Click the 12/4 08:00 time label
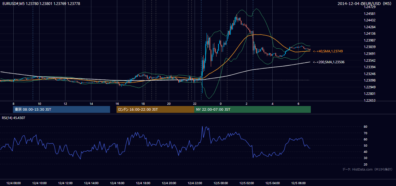The image size is (396, 186). tap(13, 183)
